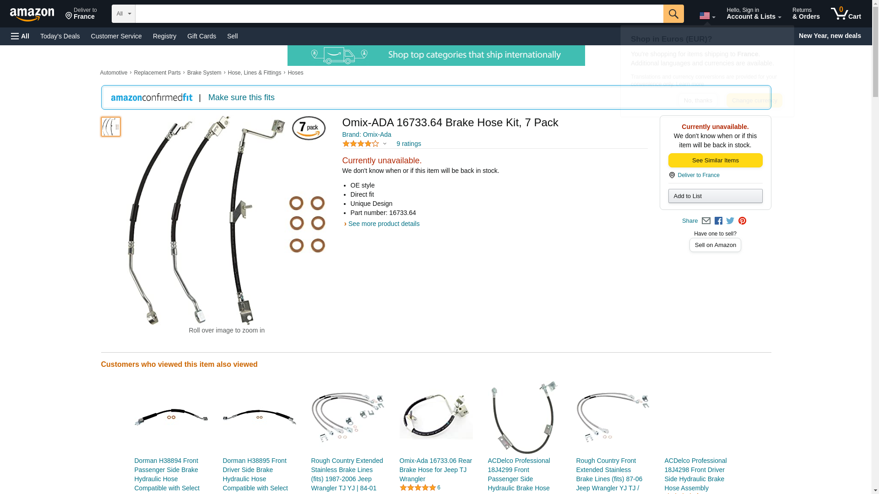Image resolution: width=879 pixels, height=494 pixels.
Task: Share on Twitter icon
Action: pyautogui.click(x=730, y=221)
